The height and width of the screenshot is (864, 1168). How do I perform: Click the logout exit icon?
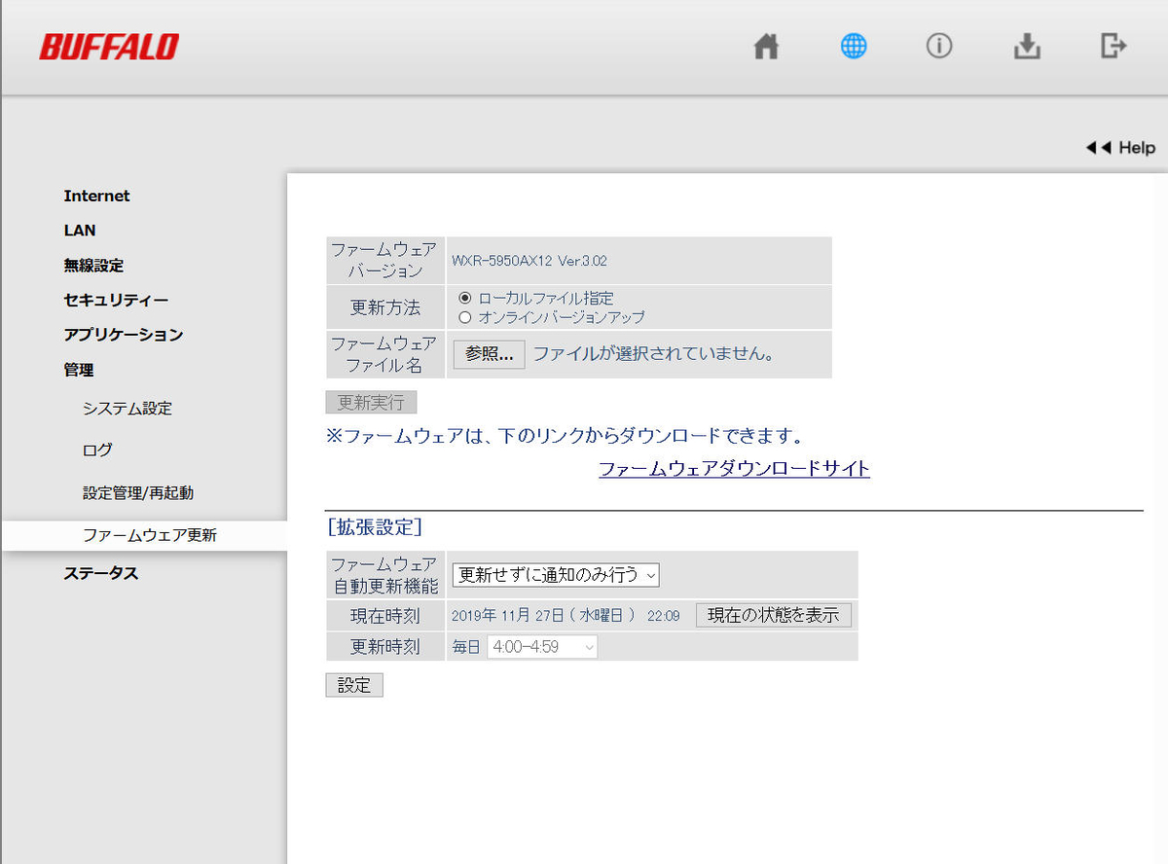point(1113,46)
